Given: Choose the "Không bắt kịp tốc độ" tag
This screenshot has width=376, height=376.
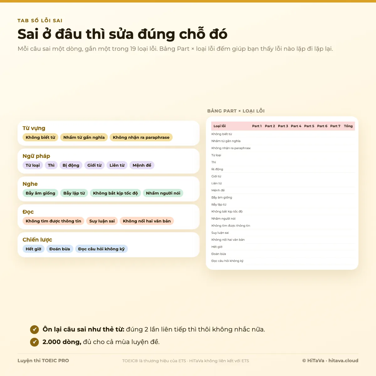Looking at the screenshot, I should click(x=115, y=193).
